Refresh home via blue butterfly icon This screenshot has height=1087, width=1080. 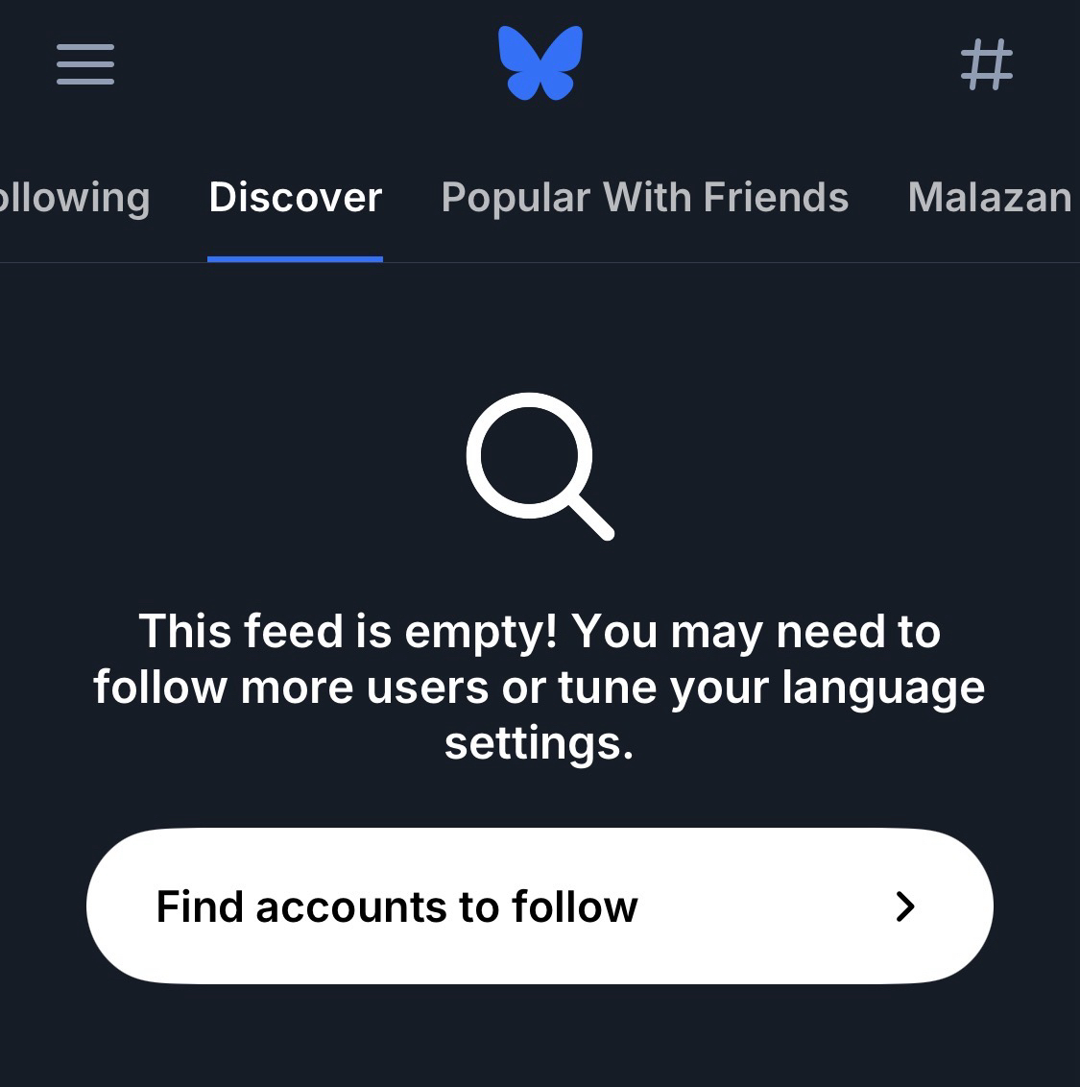click(x=540, y=63)
